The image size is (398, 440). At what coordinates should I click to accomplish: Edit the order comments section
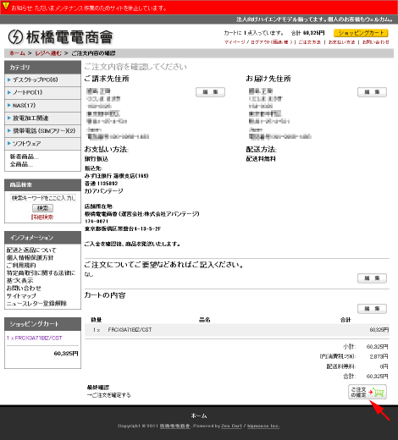pos(372,278)
